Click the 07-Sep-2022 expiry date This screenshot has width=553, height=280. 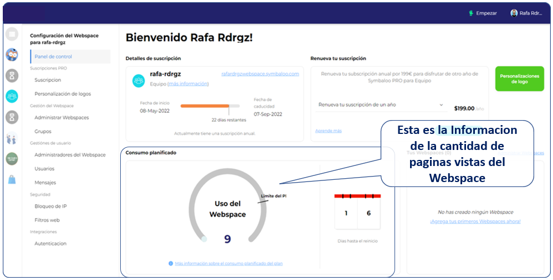268,114
